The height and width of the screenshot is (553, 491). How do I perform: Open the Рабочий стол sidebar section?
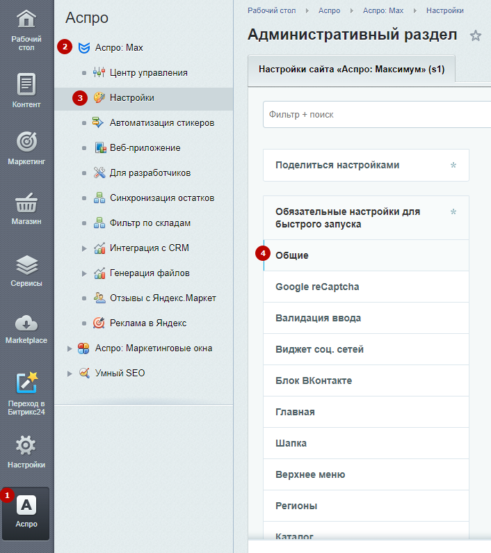(x=26, y=31)
